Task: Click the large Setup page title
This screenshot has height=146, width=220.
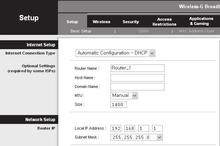Action: [29, 18]
